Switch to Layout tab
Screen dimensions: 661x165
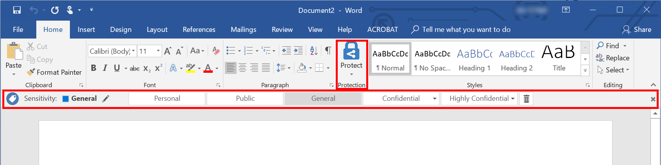click(157, 30)
